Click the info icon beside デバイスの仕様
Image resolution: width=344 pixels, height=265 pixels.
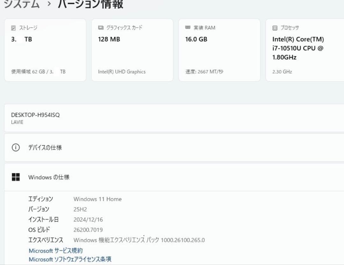(x=16, y=147)
